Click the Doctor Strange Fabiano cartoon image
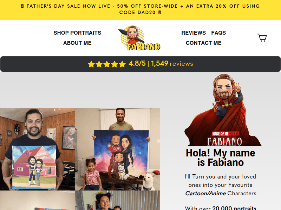281x210 pixels. [223, 110]
